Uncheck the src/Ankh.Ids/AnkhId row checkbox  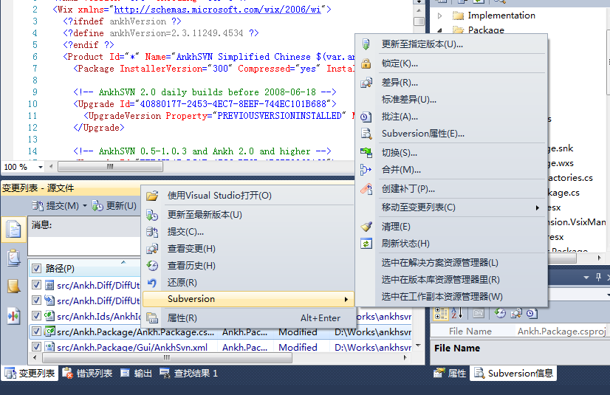tap(37, 316)
